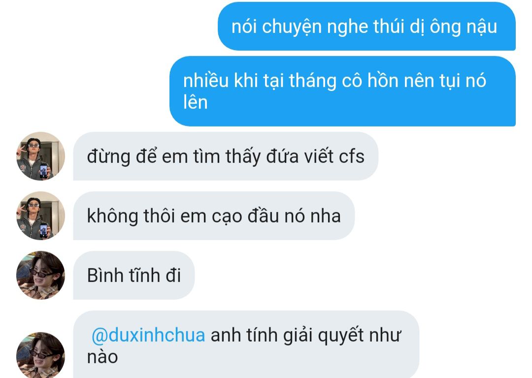Select blue bubble starting "nhiều khi tại tháng"
The height and width of the screenshot is (378, 532).
[x=343, y=91]
